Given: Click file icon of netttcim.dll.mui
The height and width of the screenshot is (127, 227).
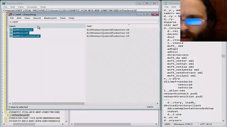Looking at the screenshot, I should click(11, 30).
